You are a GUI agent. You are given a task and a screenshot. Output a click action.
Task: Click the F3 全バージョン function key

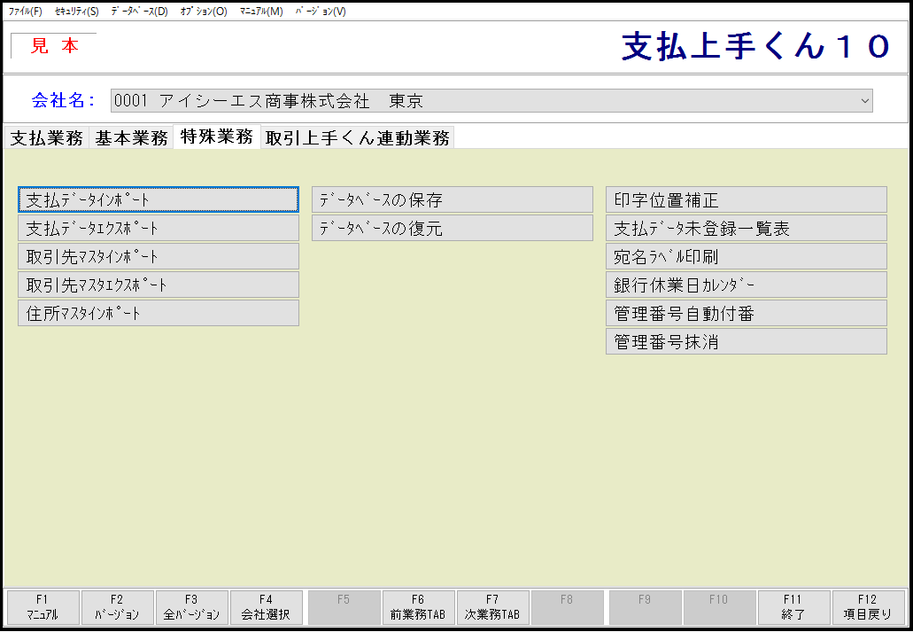click(x=192, y=607)
